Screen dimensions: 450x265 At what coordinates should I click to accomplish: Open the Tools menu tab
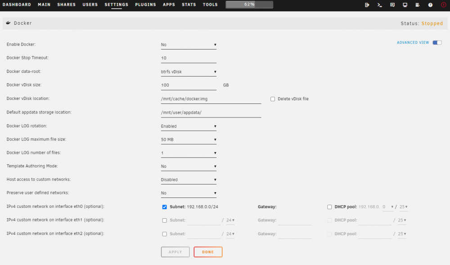(x=210, y=4)
